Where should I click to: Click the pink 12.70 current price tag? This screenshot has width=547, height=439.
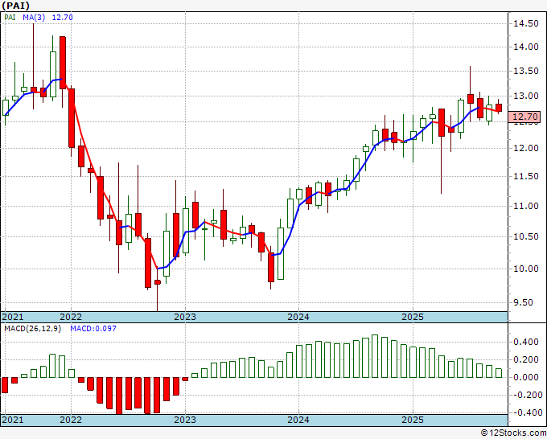[x=524, y=117]
